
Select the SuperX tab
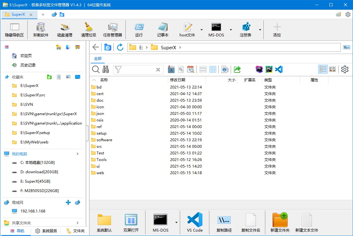coord(18,14)
